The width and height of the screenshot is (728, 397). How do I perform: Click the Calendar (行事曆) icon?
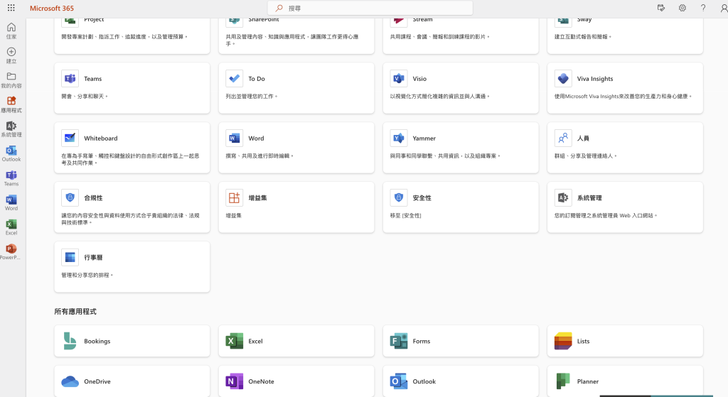point(70,257)
